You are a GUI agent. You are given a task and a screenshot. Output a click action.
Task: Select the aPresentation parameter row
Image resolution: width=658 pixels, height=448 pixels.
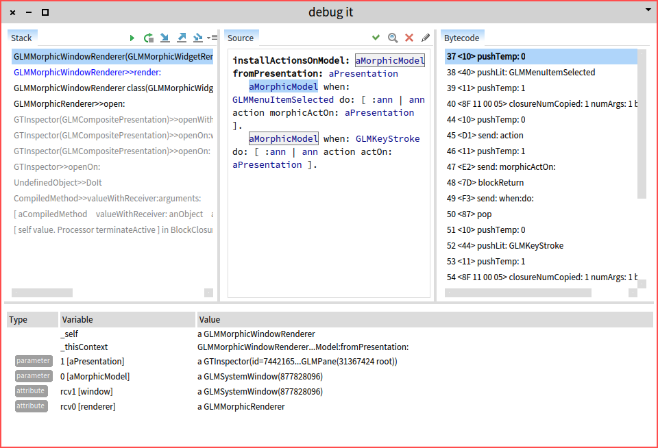click(93, 361)
